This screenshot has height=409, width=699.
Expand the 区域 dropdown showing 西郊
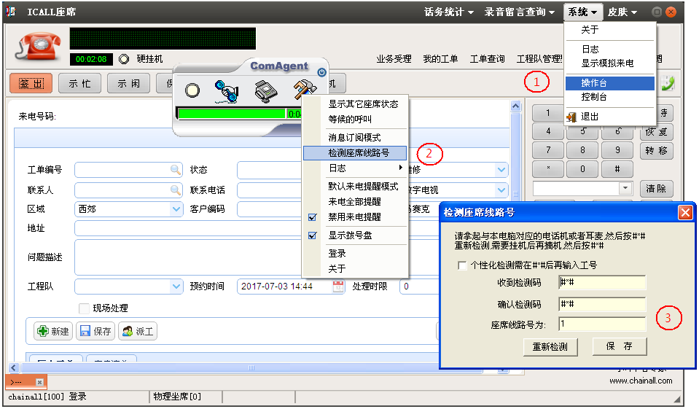point(176,209)
